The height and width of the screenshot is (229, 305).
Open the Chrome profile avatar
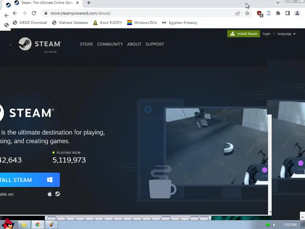(297, 13)
